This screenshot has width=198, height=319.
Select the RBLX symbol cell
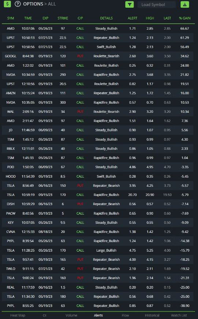(11, 149)
